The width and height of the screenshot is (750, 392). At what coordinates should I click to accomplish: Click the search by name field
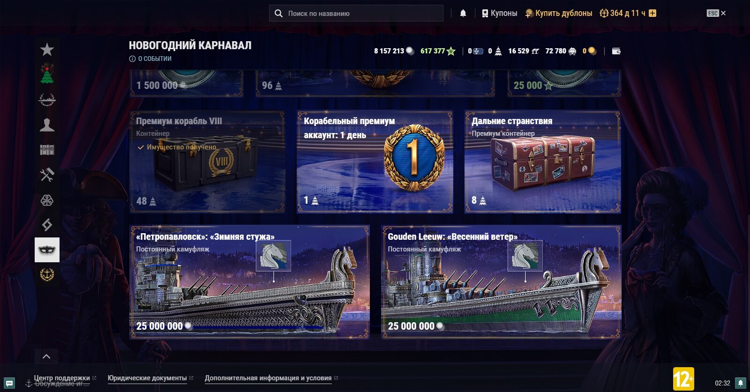pyautogui.click(x=356, y=13)
